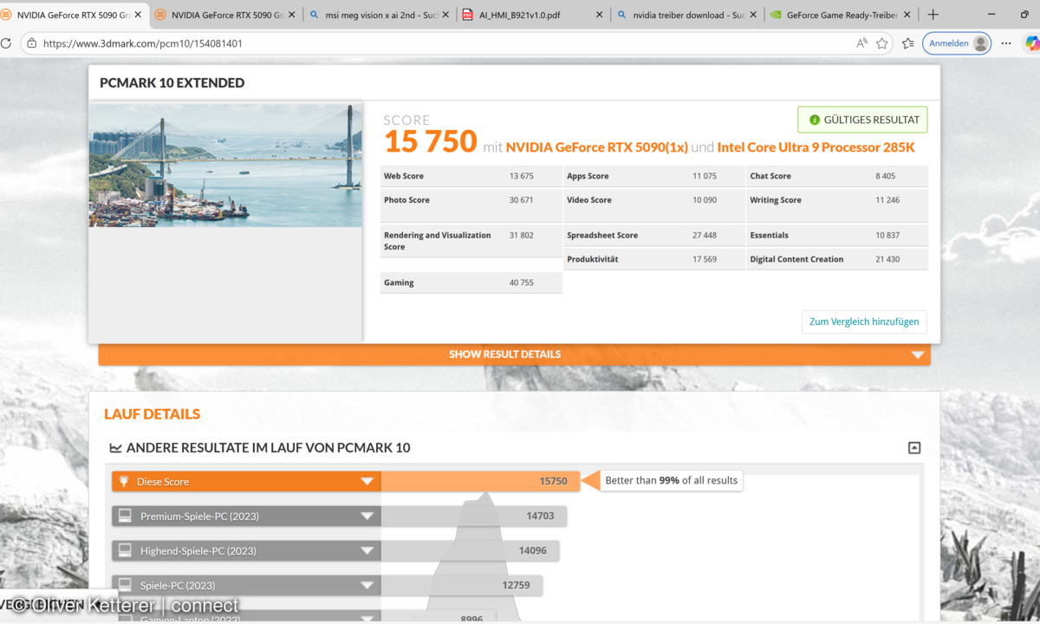Click the Anmelden profile button

click(956, 43)
